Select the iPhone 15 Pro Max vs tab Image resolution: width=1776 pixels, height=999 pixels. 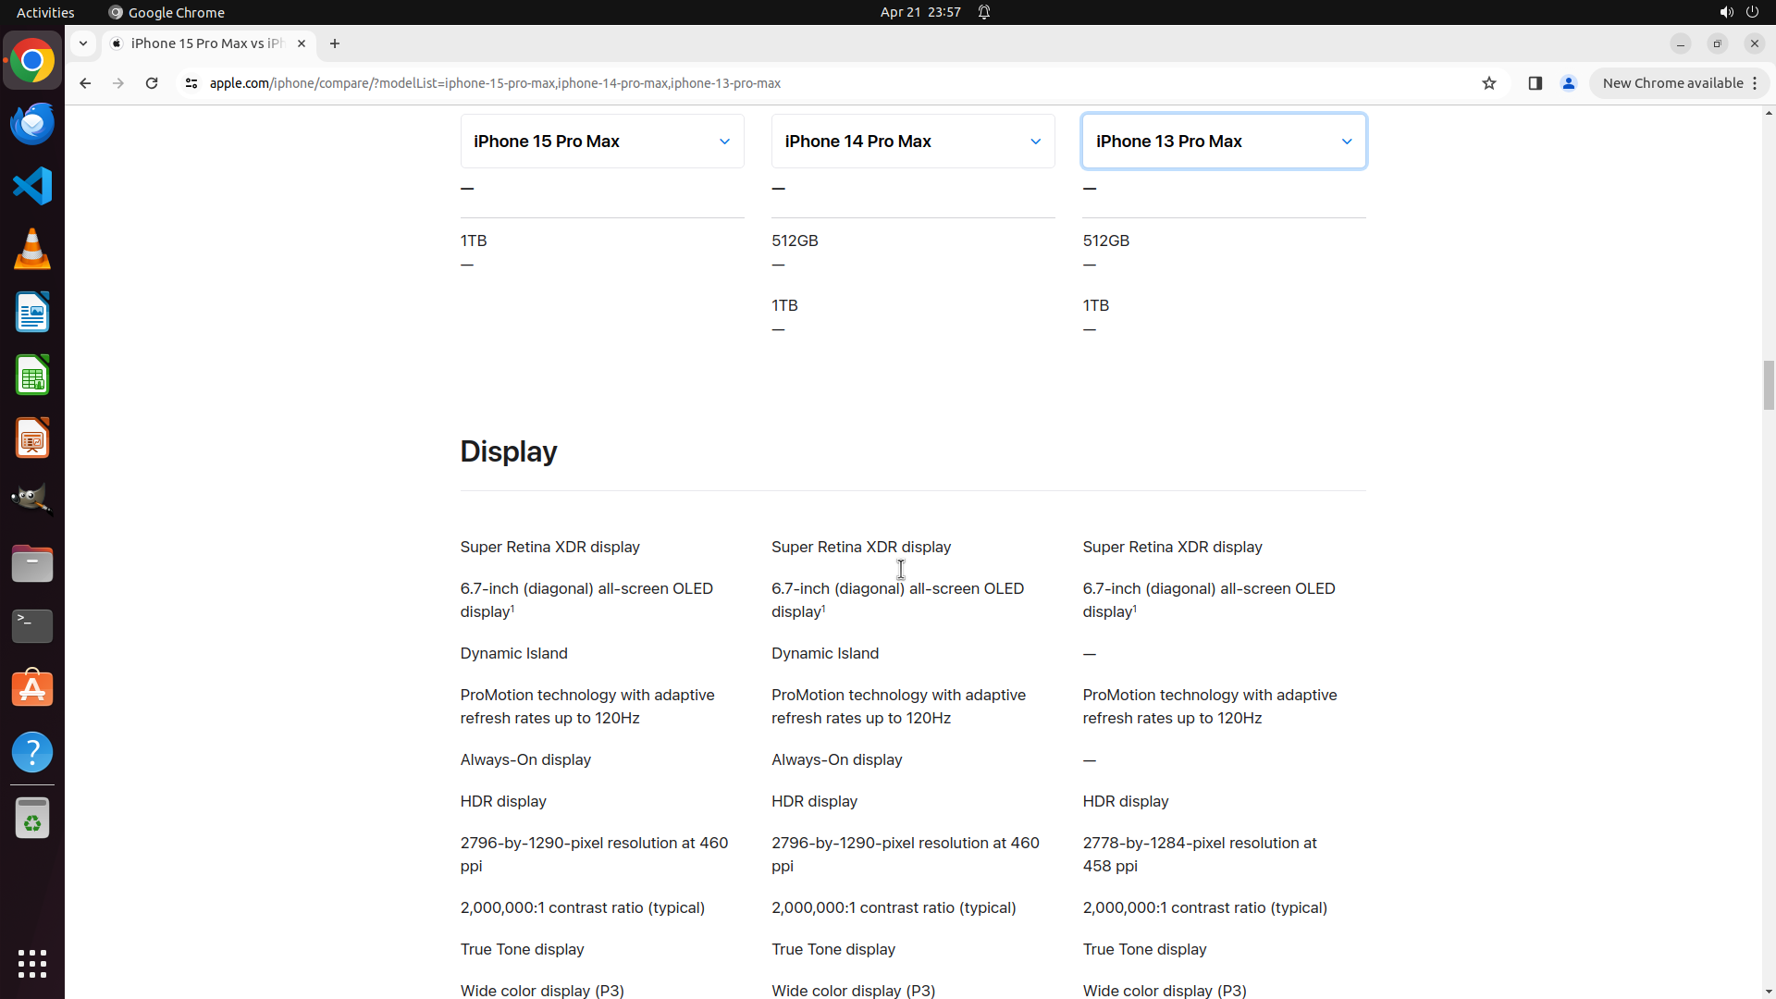pyautogui.click(x=205, y=43)
